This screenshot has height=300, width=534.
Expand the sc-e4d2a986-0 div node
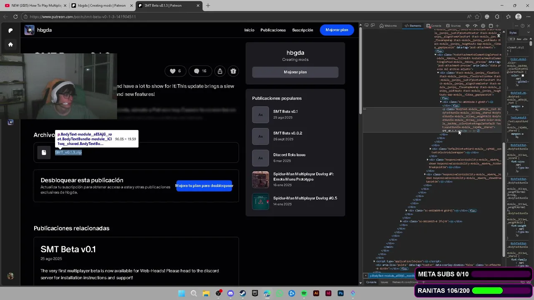click(x=407, y=210)
